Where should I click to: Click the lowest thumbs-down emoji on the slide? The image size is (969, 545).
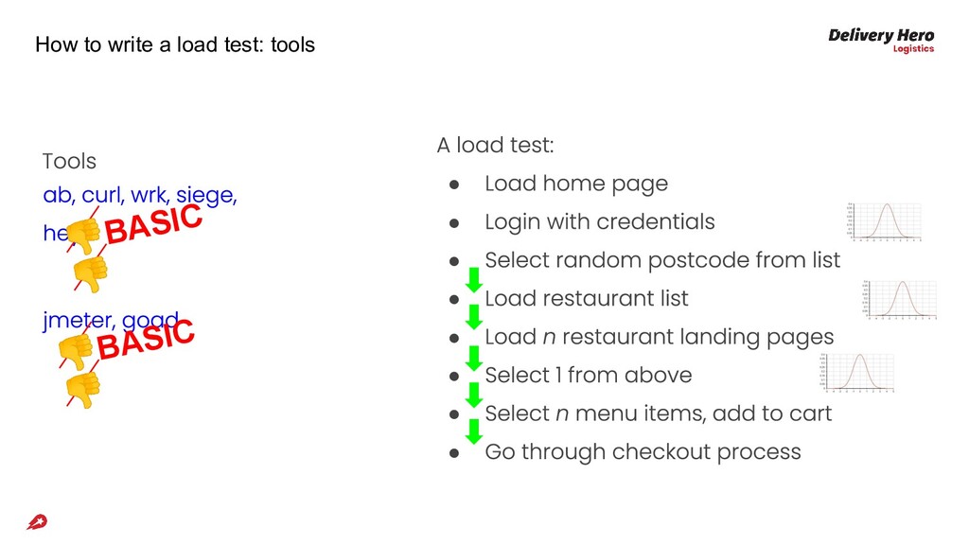[x=82, y=390]
